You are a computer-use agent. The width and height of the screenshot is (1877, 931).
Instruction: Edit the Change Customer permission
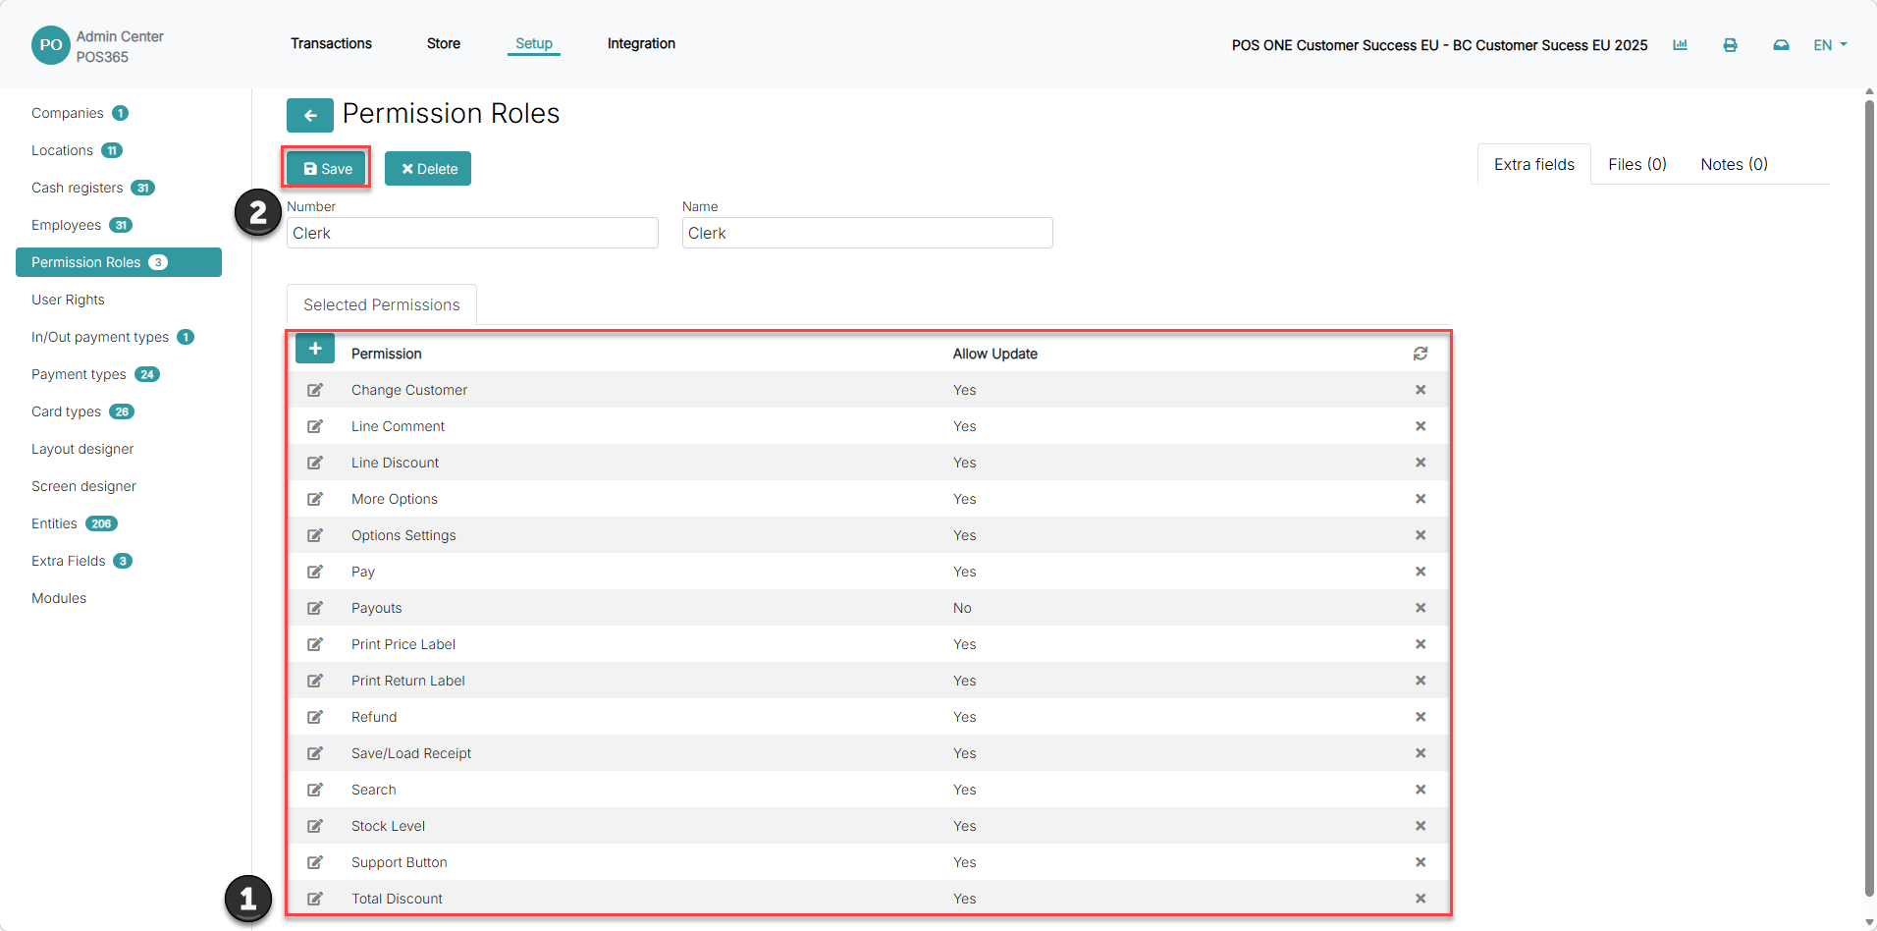click(315, 390)
